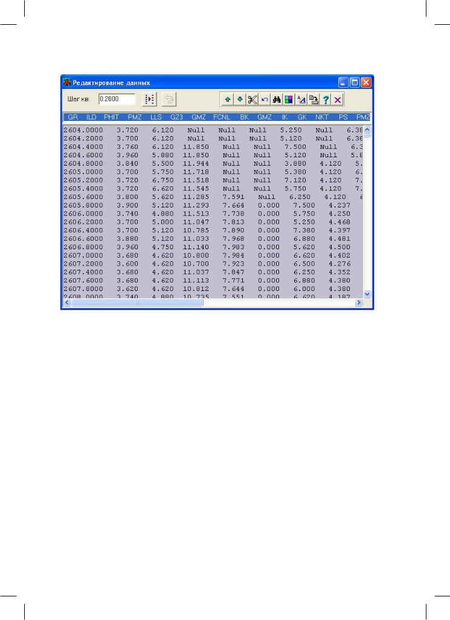Click the purple X toolbar icon
Viewport: 450px width, 620px height.
[x=338, y=100]
